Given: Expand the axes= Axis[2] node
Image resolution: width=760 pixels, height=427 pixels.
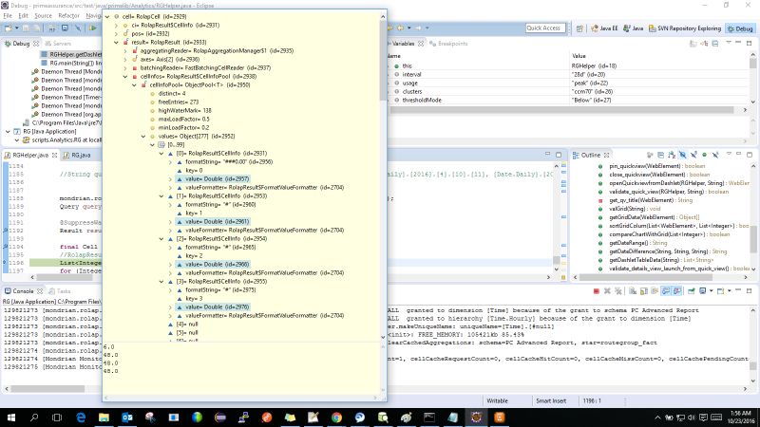Looking at the screenshot, I should click(125, 60).
